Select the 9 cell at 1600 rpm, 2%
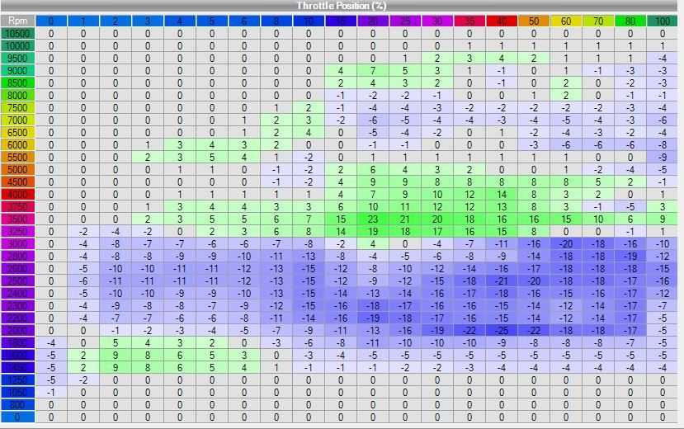684x429 pixels. point(115,355)
